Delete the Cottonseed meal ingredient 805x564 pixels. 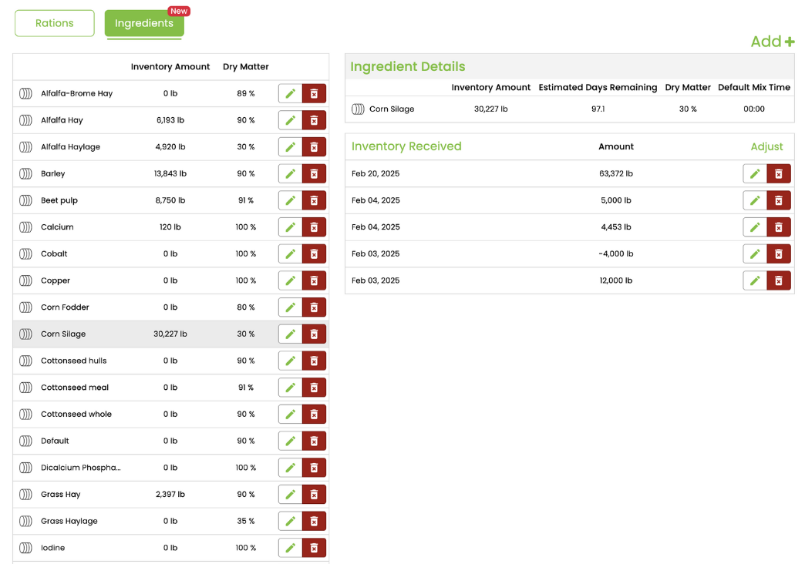[x=314, y=387]
